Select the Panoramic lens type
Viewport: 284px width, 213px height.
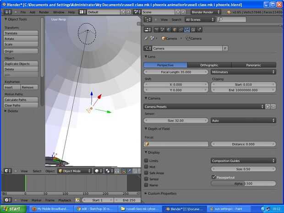254,65
